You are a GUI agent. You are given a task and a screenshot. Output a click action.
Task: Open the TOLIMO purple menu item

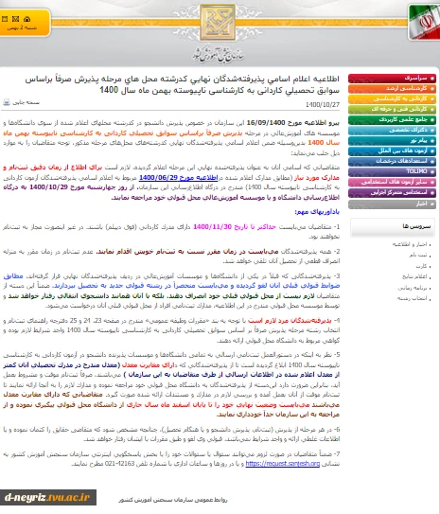392,171
